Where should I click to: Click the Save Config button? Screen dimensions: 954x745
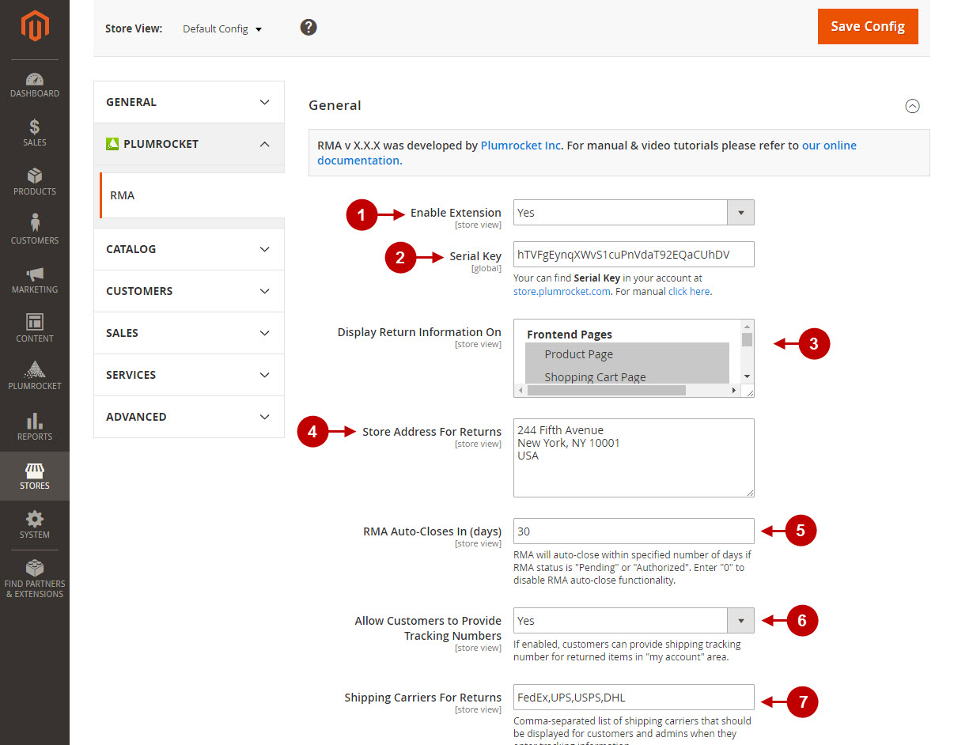pyautogui.click(x=868, y=26)
